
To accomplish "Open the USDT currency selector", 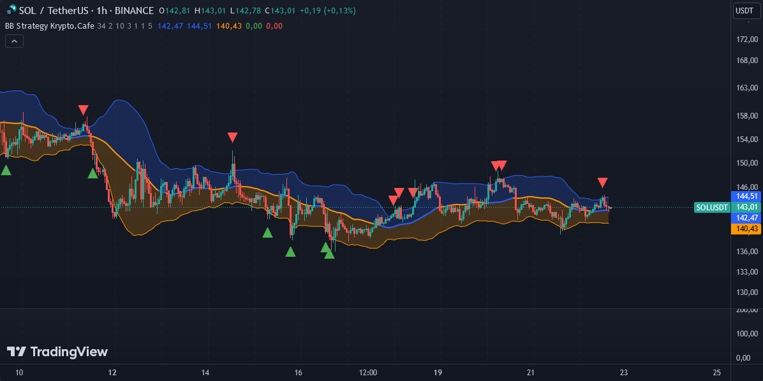I will 744,11.
